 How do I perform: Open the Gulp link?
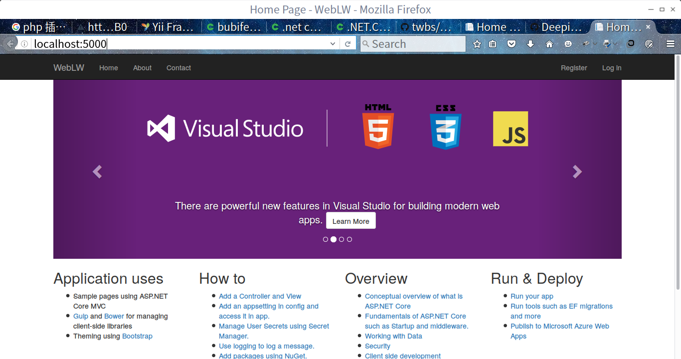[x=81, y=316]
